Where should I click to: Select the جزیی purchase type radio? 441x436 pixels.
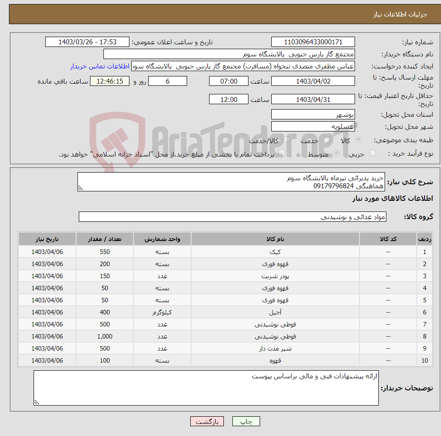[372, 153]
